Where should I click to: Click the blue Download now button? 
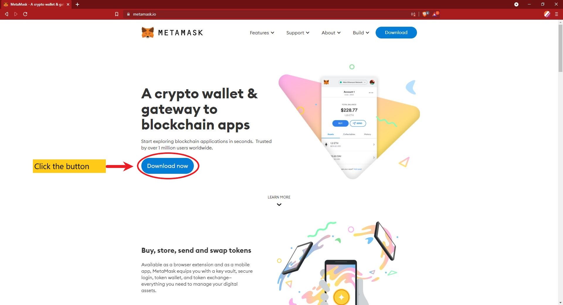[x=167, y=166]
